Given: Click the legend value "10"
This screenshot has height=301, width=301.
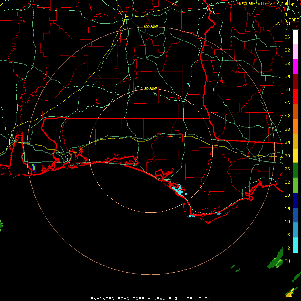Looking at the screenshot, I should [287, 221].
